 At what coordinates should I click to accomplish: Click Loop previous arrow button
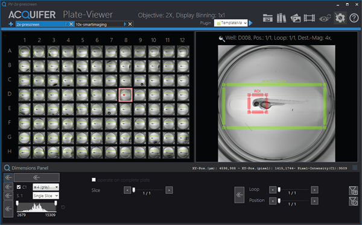tap(273, 190)
